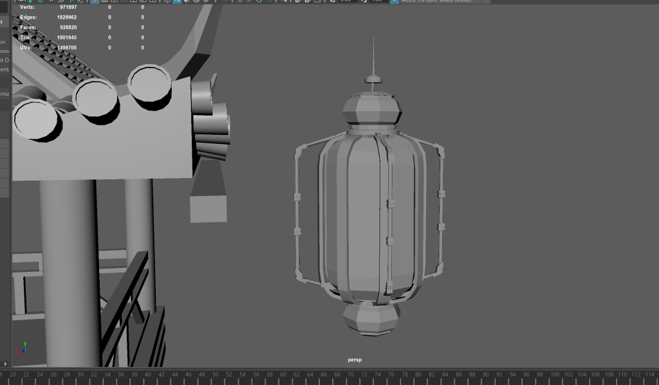This screenshot has height=385, width=659.
Task: Open the ACES SDR-video color space dropdown
Action: pyautogui.click(x=445, y=1)
